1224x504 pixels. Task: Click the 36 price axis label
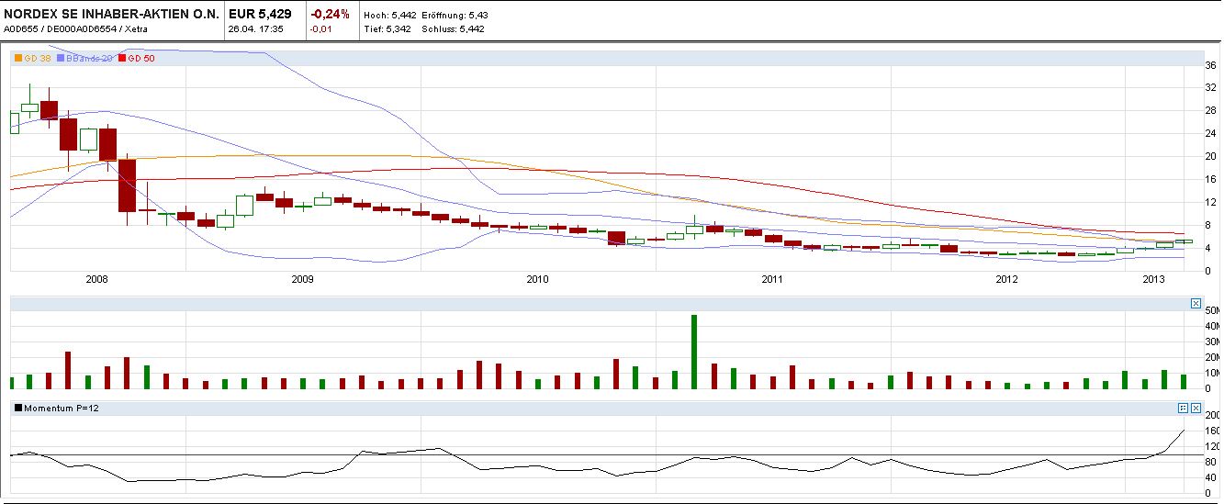point(1210,65)
